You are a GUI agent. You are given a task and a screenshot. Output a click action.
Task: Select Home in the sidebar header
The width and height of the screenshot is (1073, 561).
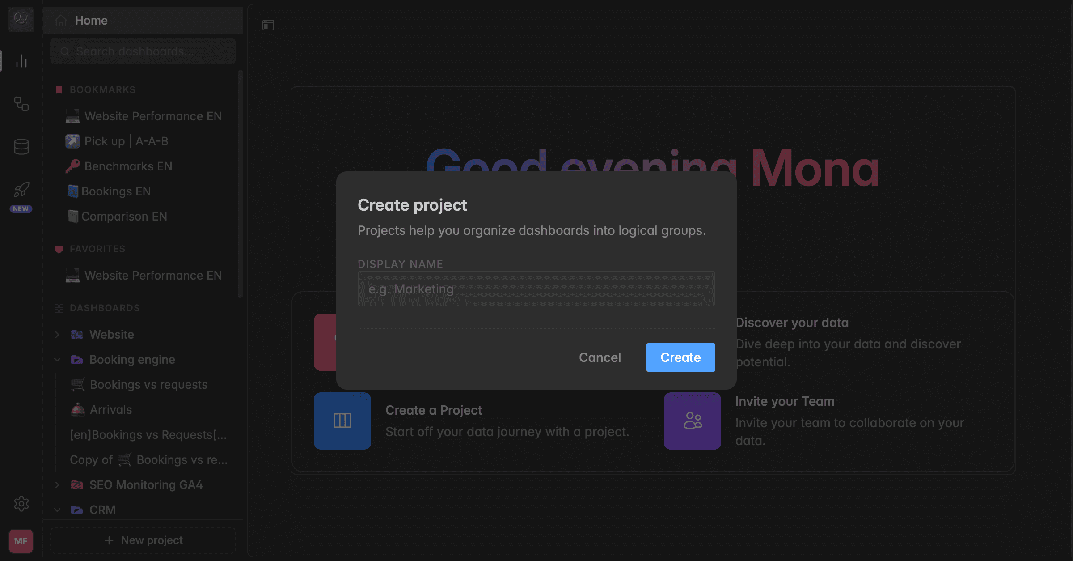pos(143,21)
